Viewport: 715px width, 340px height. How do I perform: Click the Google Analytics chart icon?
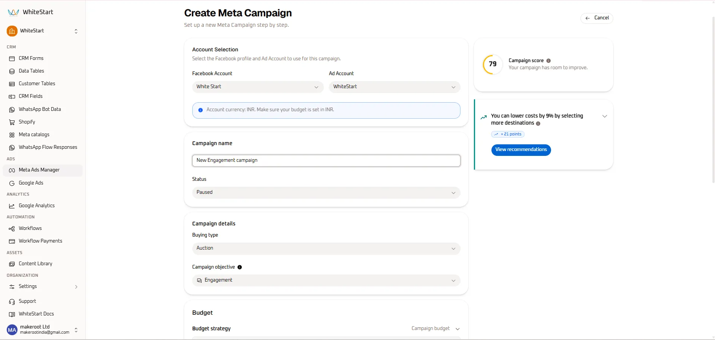(x=12, y=206)
